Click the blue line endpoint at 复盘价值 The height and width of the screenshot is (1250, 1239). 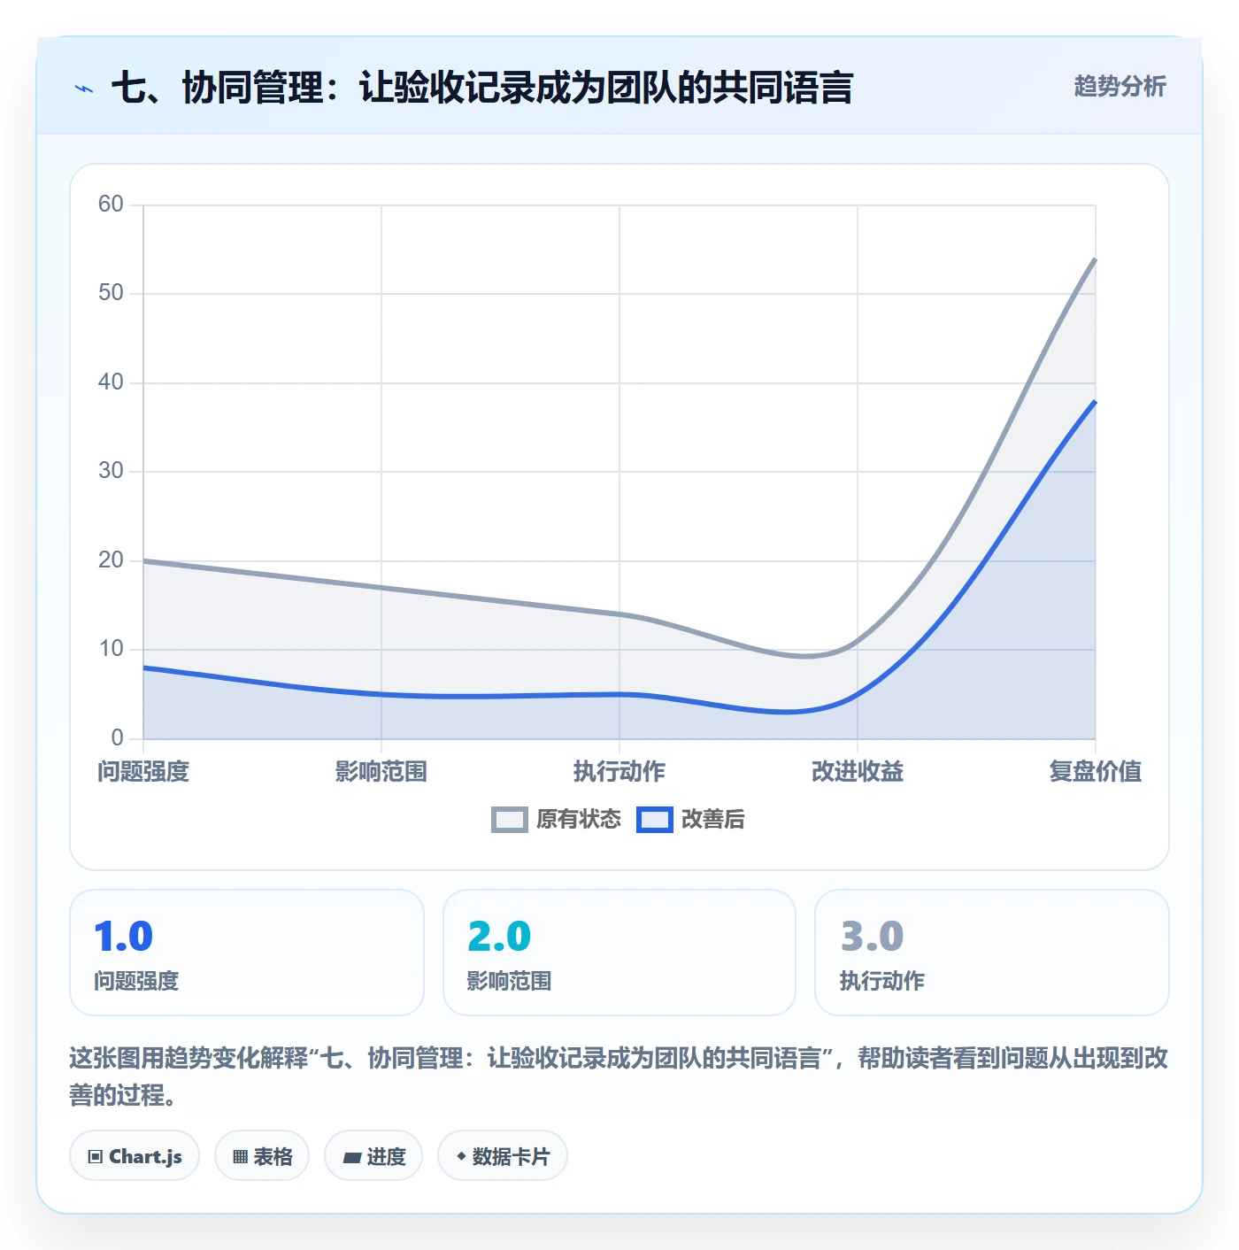(x=1095, y=402)
